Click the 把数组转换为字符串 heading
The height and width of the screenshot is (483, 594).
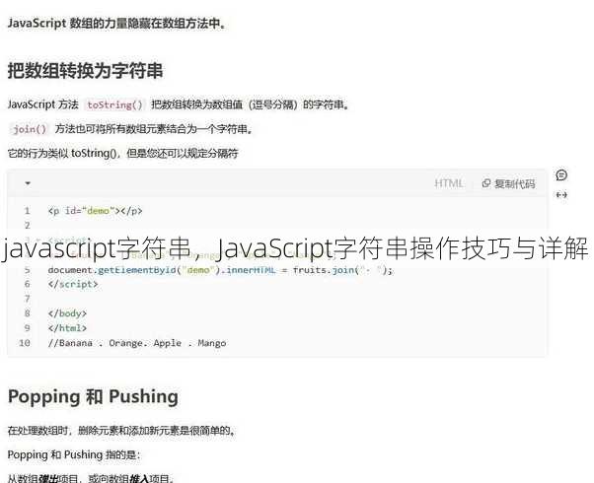85,71
